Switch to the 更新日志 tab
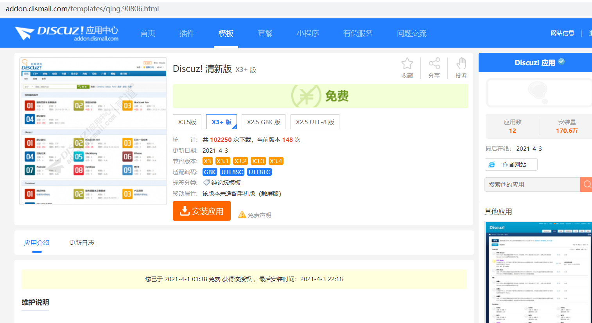This screenshot has width=592, height=323. coord(82,243)
